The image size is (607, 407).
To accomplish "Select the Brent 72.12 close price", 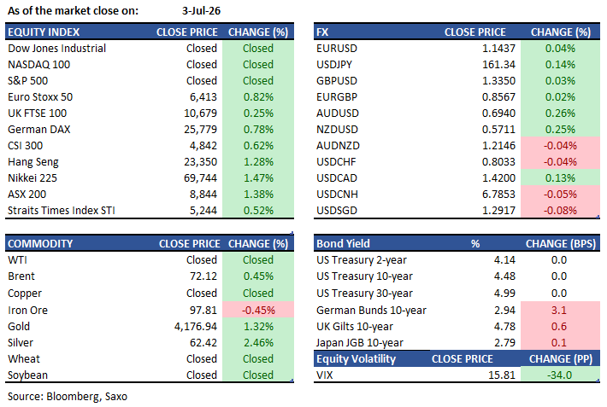I will pyautogui.click(x=203, y=276).
